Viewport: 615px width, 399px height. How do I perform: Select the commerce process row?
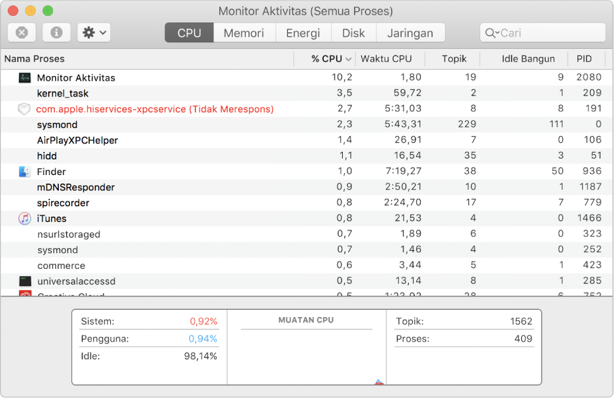coord(307,266)
